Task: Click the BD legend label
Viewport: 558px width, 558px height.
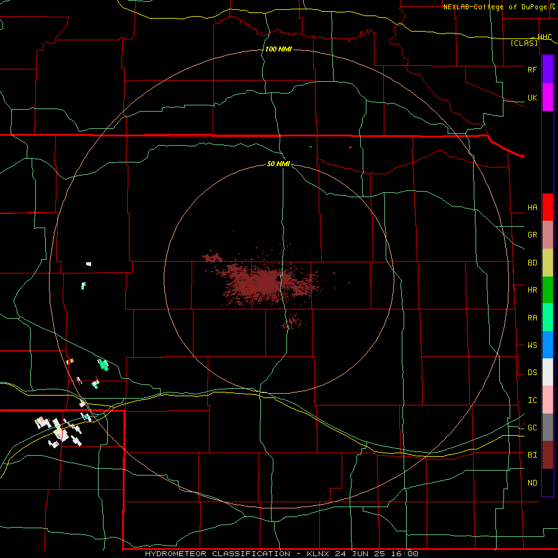Action: point(532,263)
